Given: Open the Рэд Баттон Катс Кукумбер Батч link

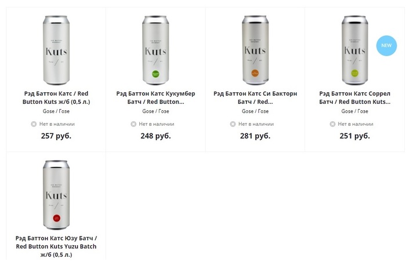Looking at the screenshot, I should 155,97.
